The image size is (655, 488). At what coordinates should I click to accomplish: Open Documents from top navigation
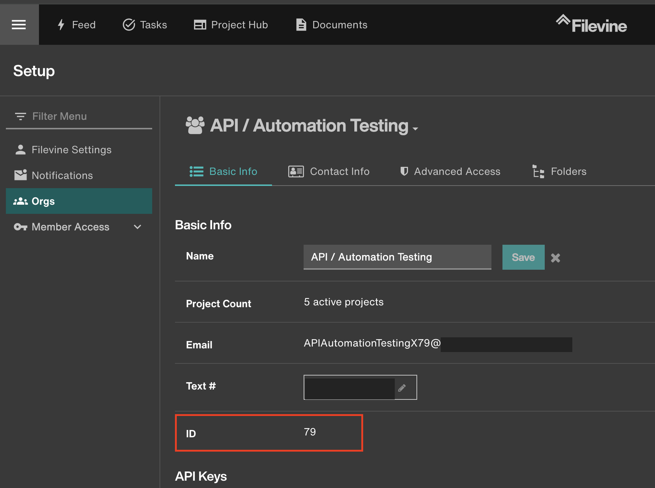[x=332, y=25]
